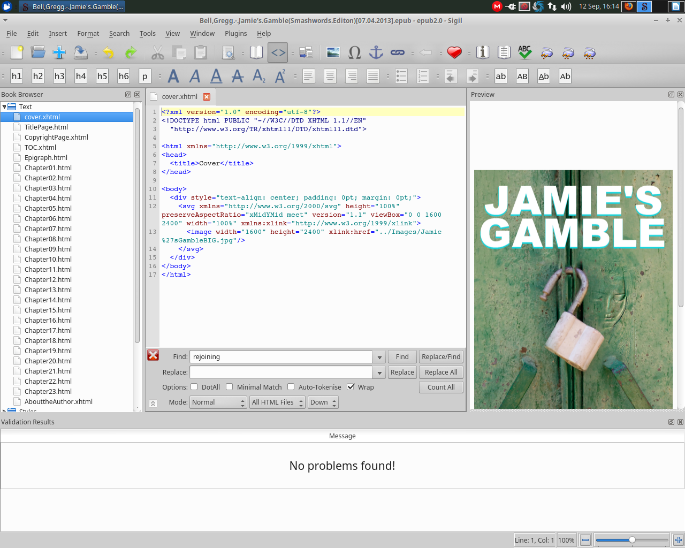
Task: Run the ABC spellcheck icon
Action: (524, 52)
